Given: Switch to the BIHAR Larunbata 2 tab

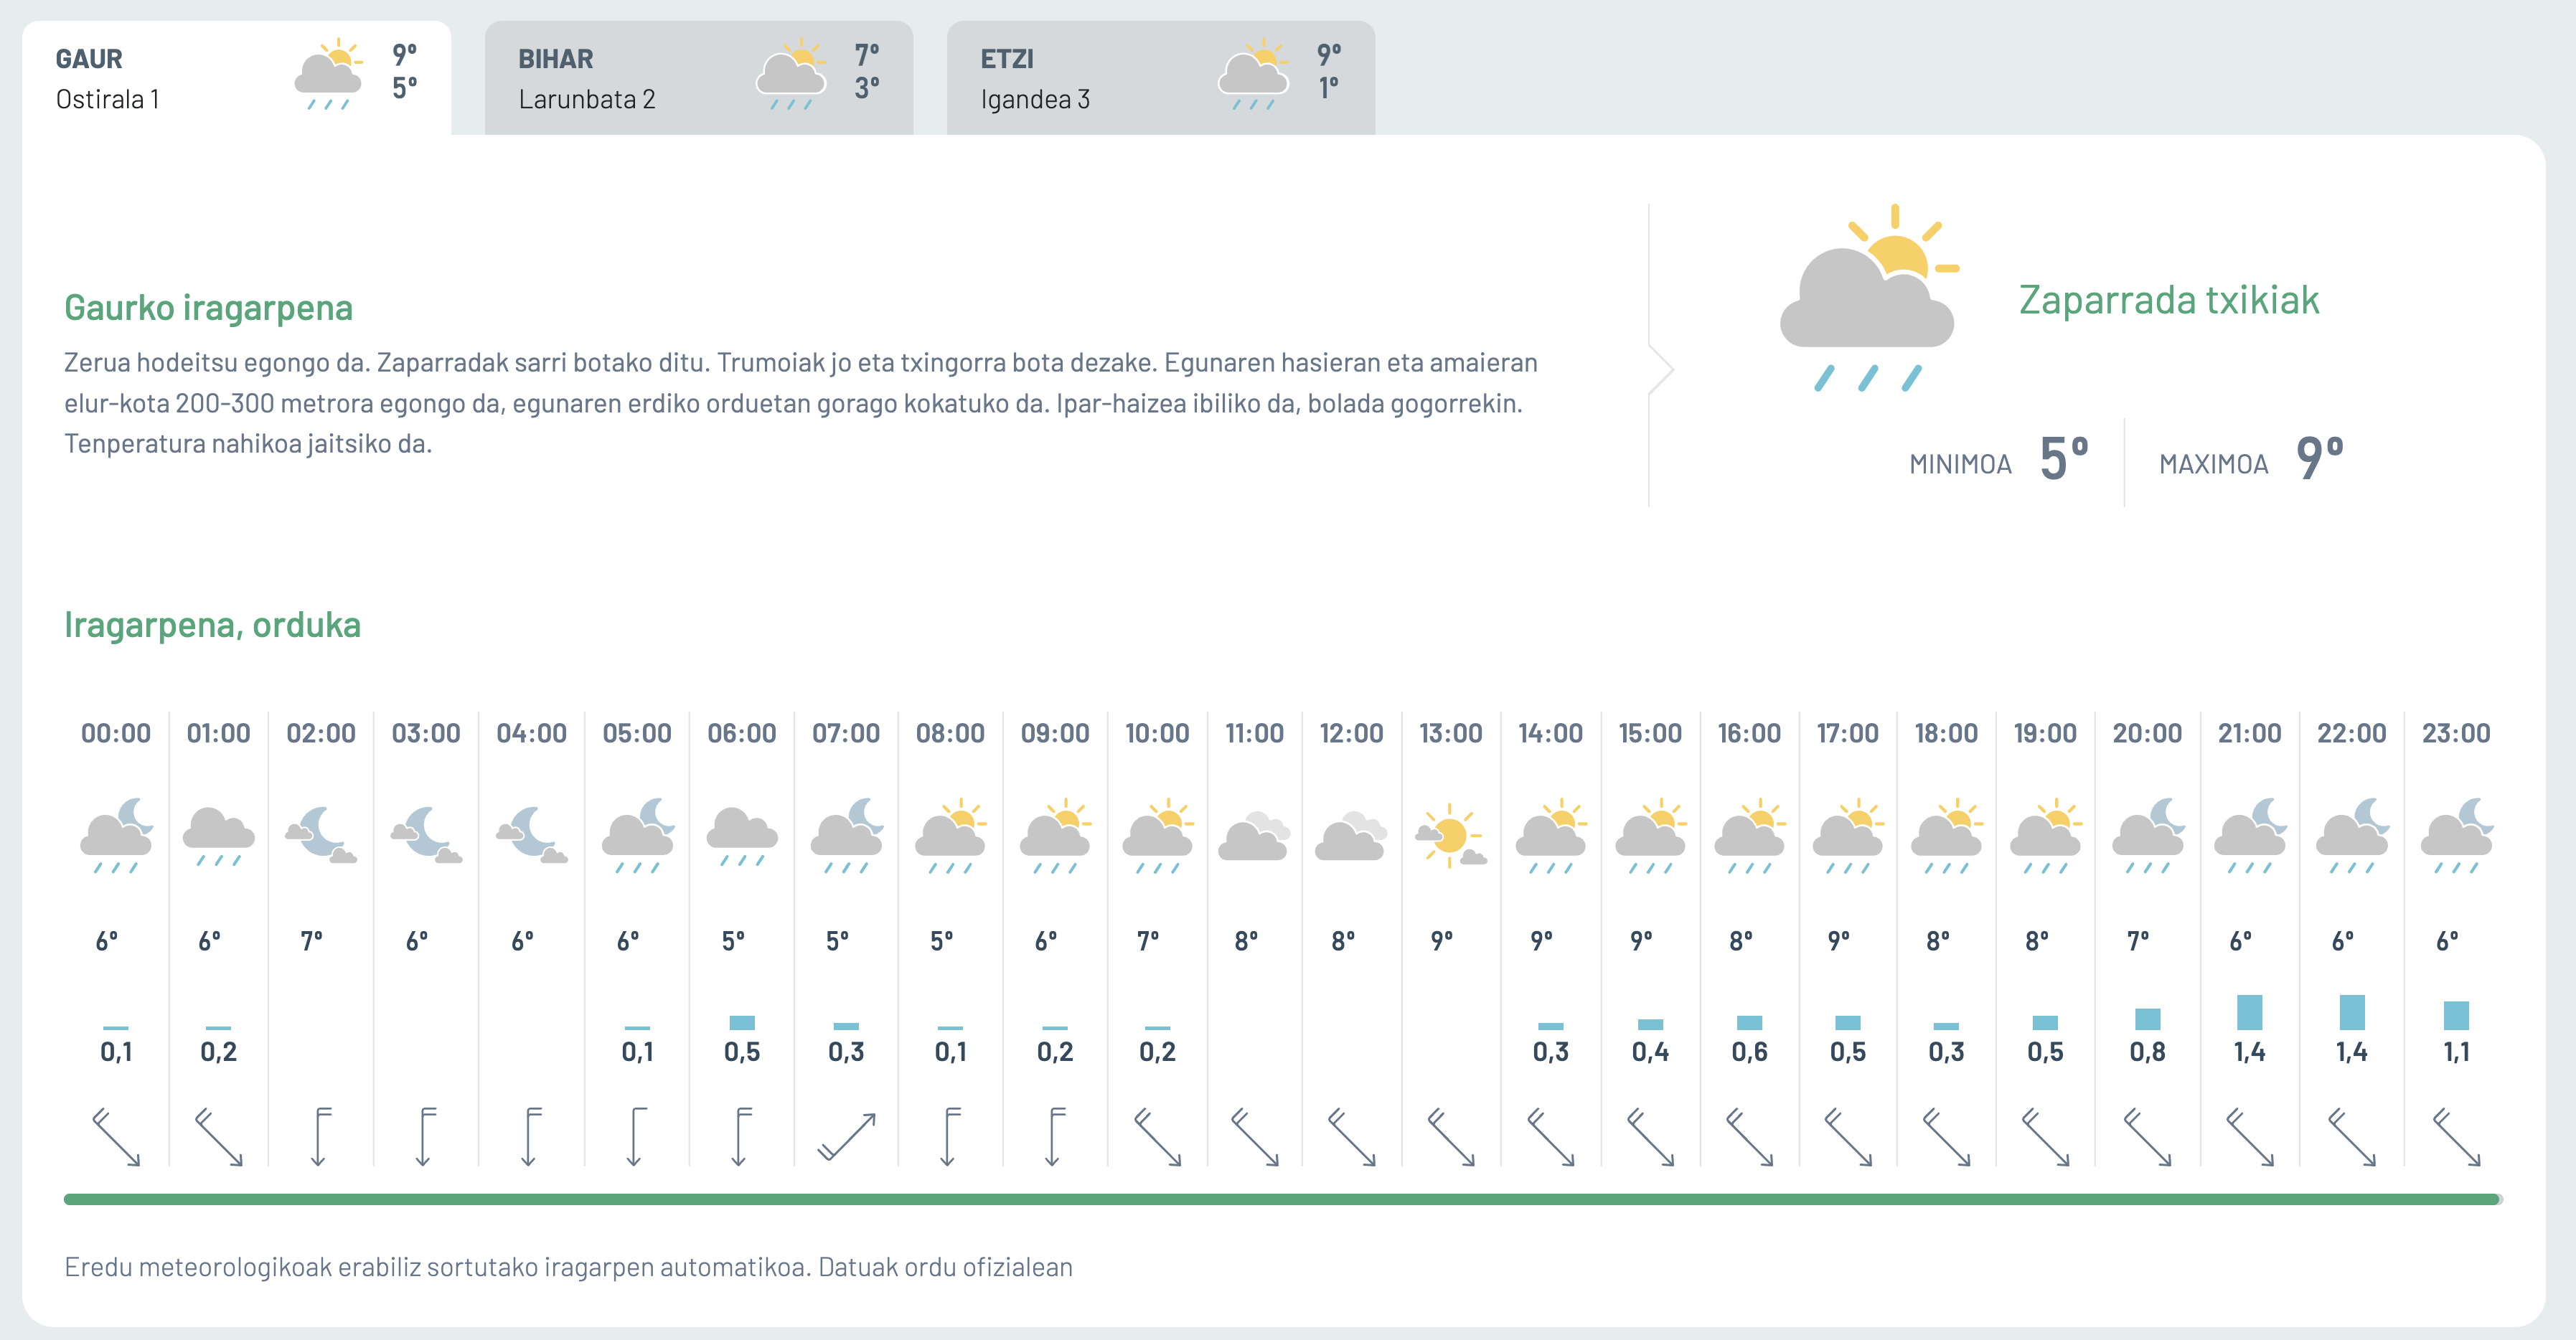Looking at the screenshot, I should point(699,78).
